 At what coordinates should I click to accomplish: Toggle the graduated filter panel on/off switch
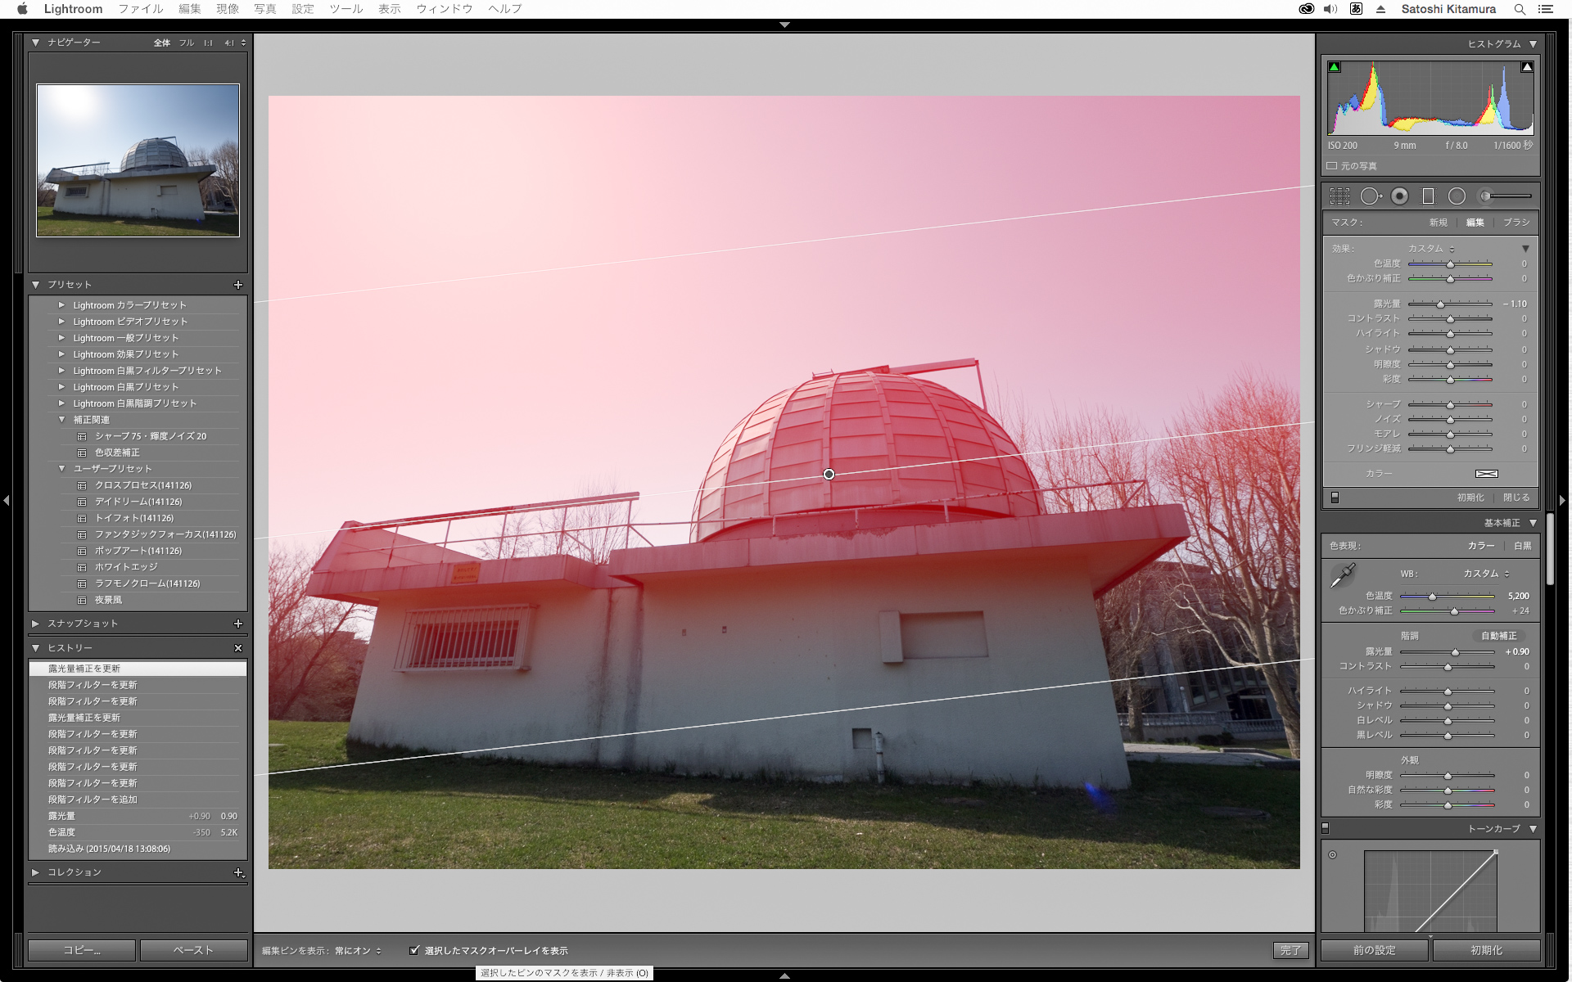point(1335,498)
